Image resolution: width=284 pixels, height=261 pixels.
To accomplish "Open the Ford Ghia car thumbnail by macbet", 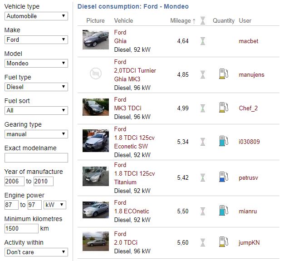I will pos(96,40).
